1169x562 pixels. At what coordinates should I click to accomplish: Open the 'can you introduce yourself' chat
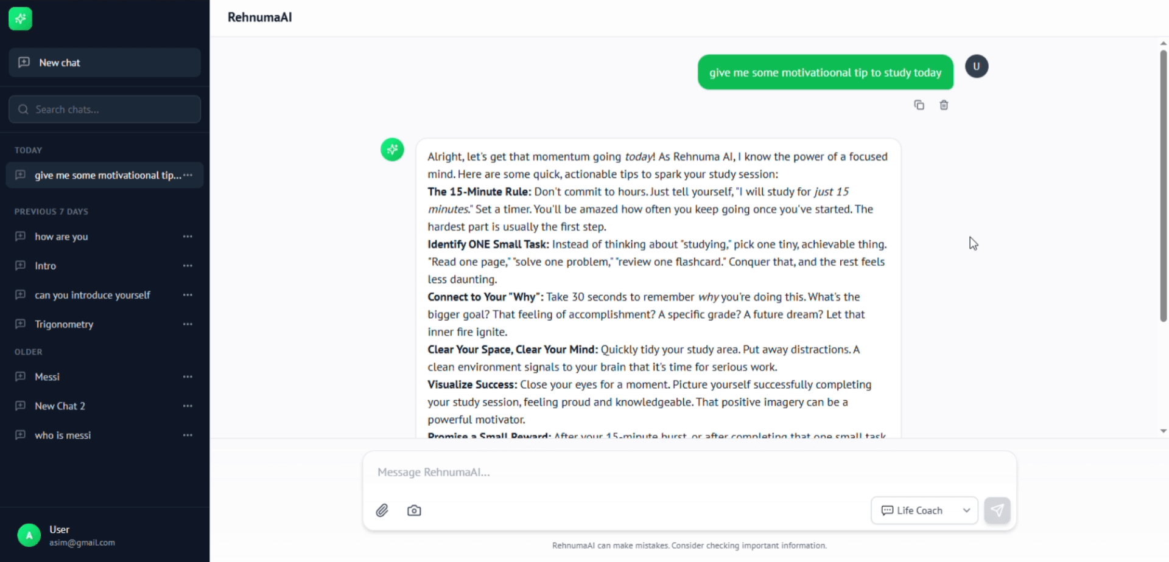(x=93, y=295)
